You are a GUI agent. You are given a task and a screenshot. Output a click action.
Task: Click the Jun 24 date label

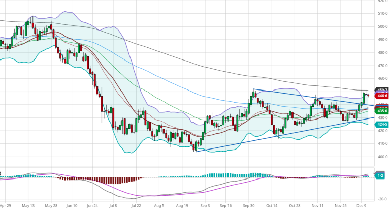92,206
